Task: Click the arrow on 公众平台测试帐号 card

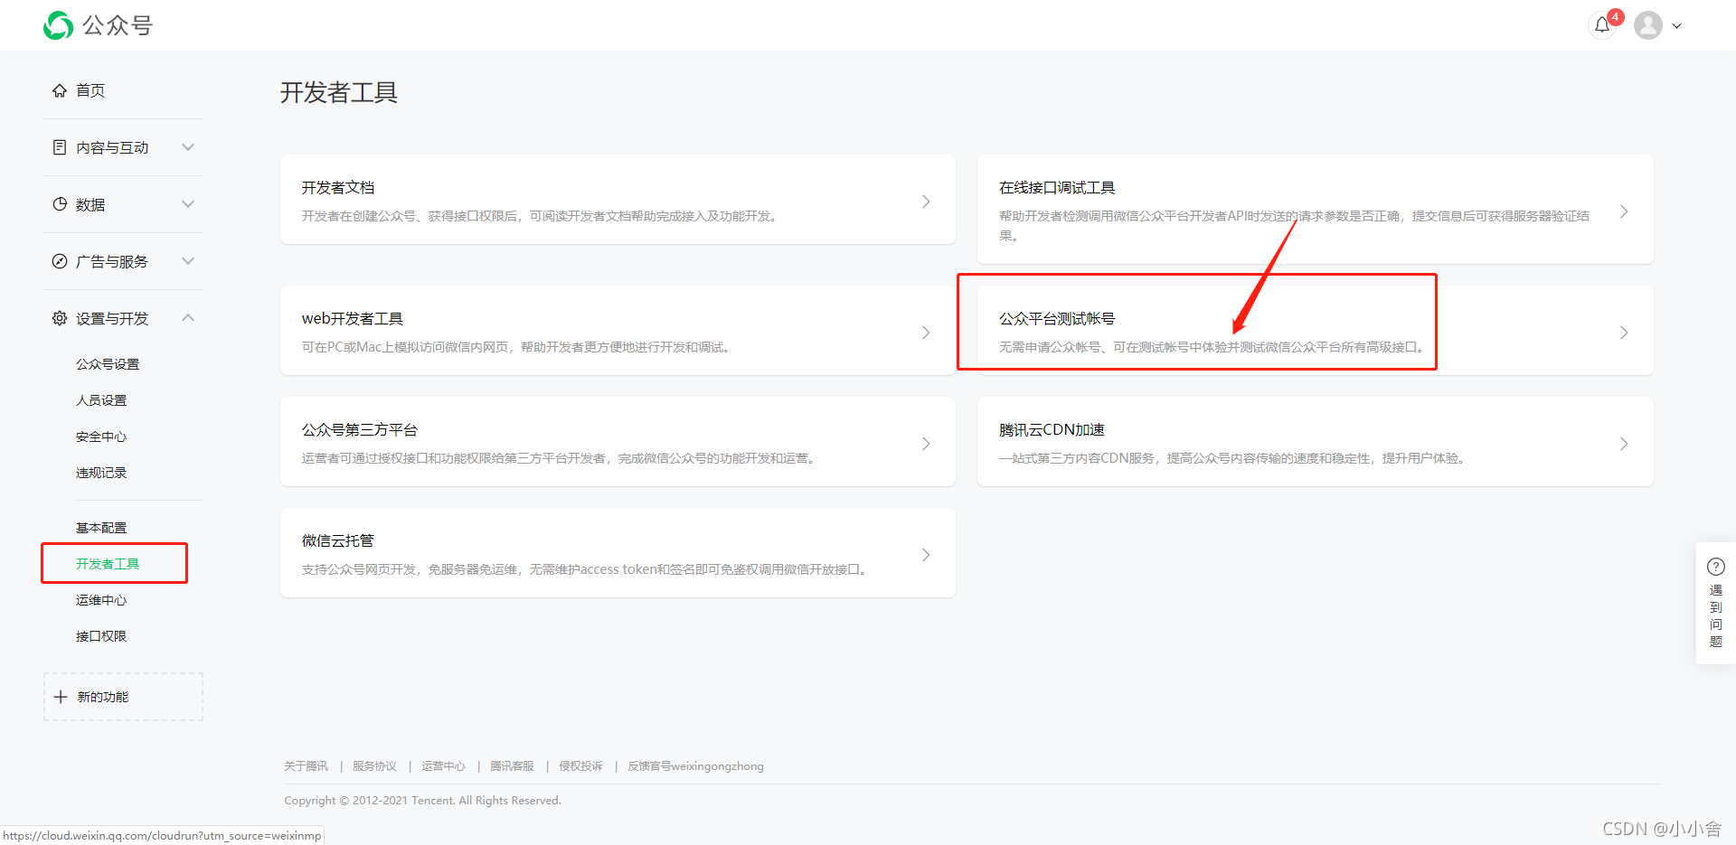Action: pyautogui.click(x=1624, y=333)
